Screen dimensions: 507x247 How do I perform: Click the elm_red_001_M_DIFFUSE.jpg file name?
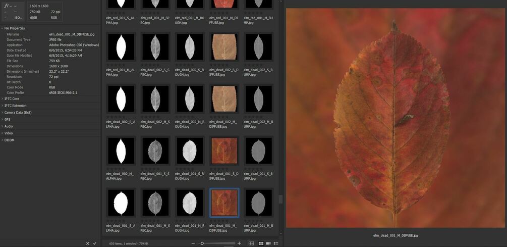(x=224, y=20)
